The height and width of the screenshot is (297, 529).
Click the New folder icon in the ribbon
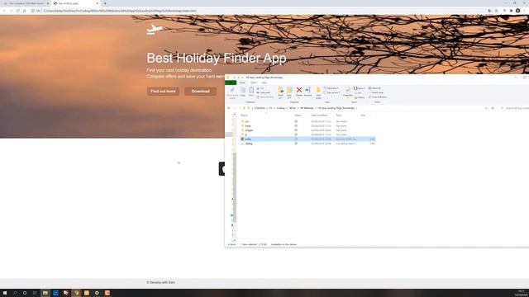pos(318,90)
